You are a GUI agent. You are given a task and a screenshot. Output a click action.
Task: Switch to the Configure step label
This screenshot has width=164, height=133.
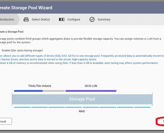coord(74,19)
